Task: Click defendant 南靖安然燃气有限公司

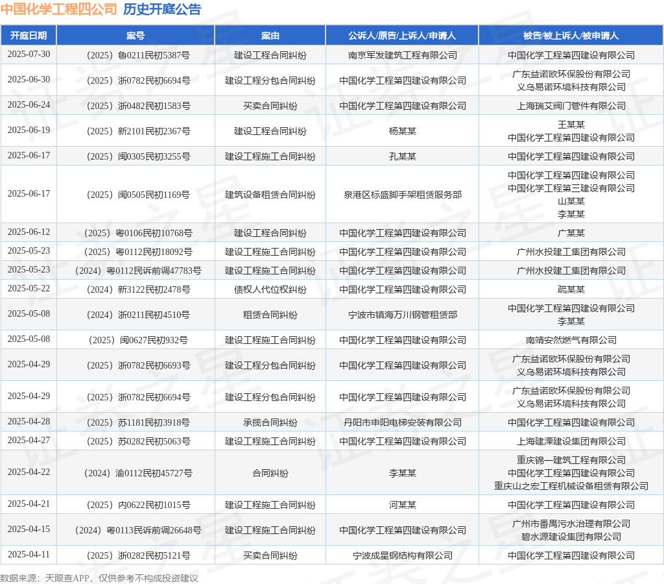Action: point(571,340)
